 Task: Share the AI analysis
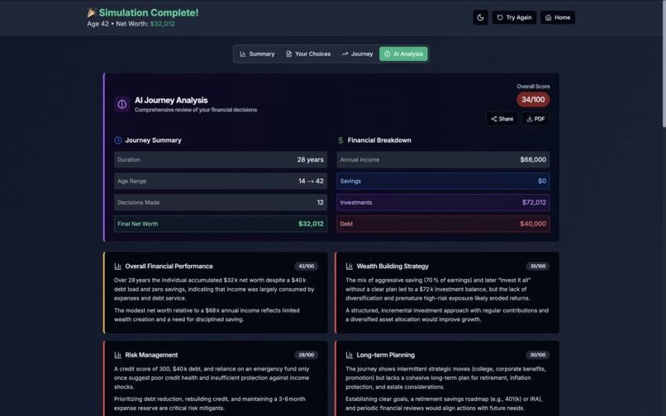[x=502, y=119]
